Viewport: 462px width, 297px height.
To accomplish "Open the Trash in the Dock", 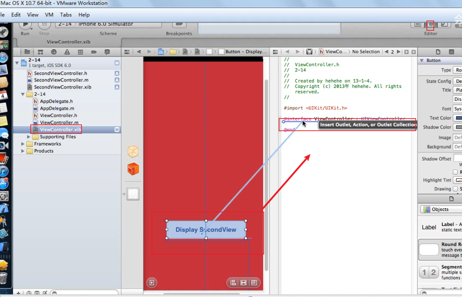I will (x=3, y=279).
